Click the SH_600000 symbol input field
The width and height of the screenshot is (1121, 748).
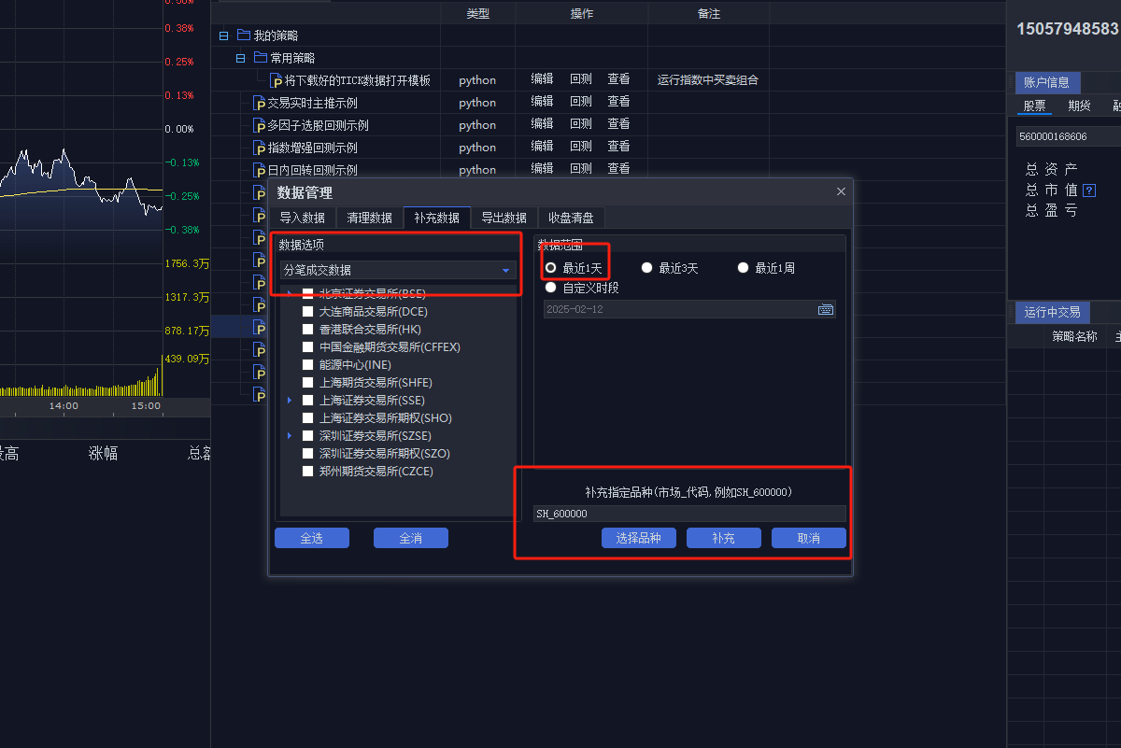(689, 514)
